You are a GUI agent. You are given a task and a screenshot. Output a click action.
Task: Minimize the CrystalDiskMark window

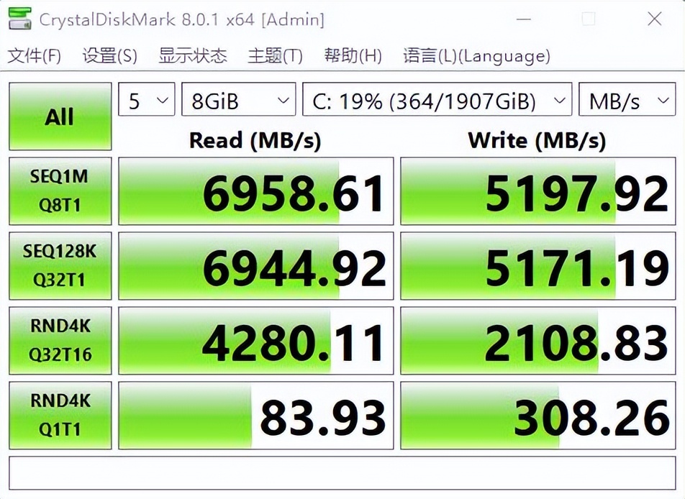point(523,19)
